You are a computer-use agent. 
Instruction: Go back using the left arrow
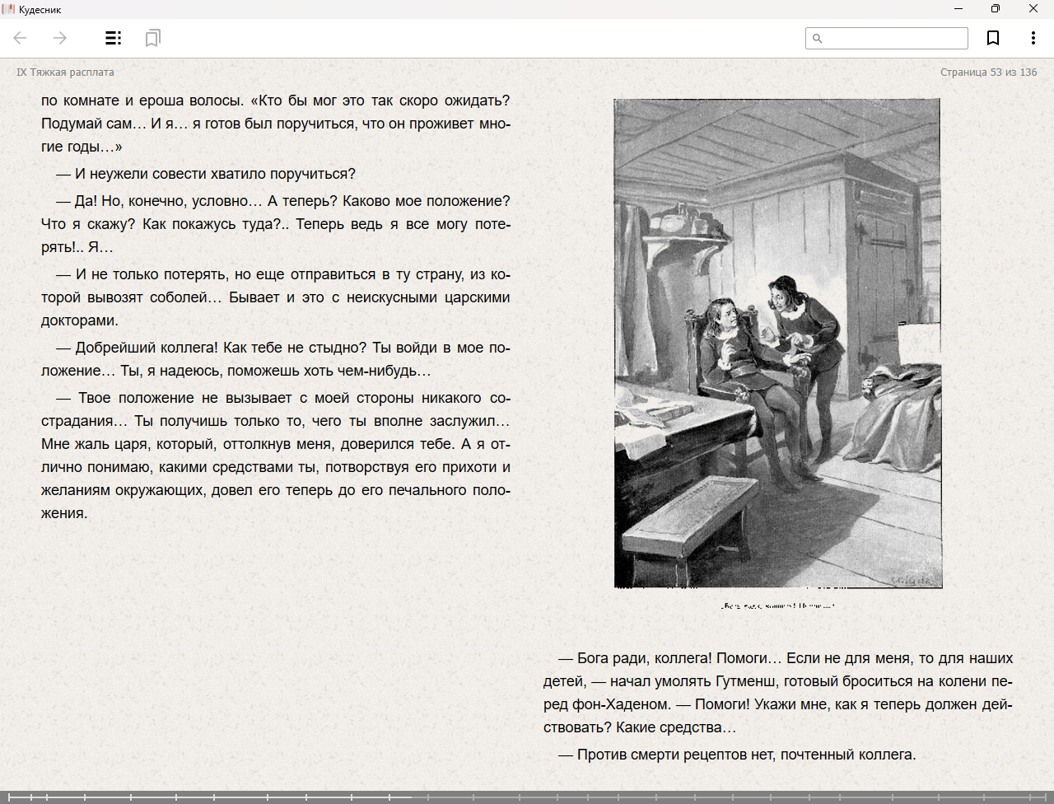coord(21,38)
